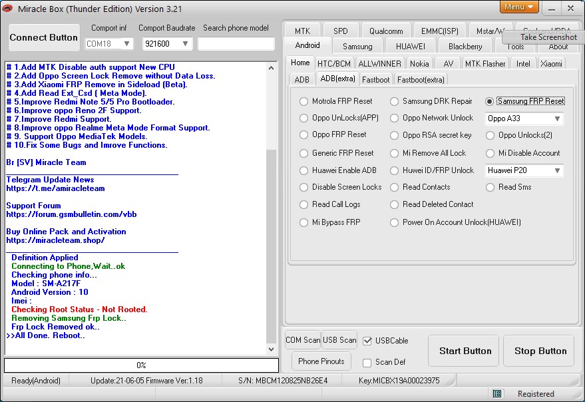Viewport: 585px width, 402px height.
Task: Click the Search phone model field
Action: click(236, 44)
